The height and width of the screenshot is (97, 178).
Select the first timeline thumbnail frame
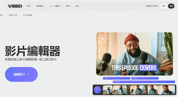click(108, 90)
